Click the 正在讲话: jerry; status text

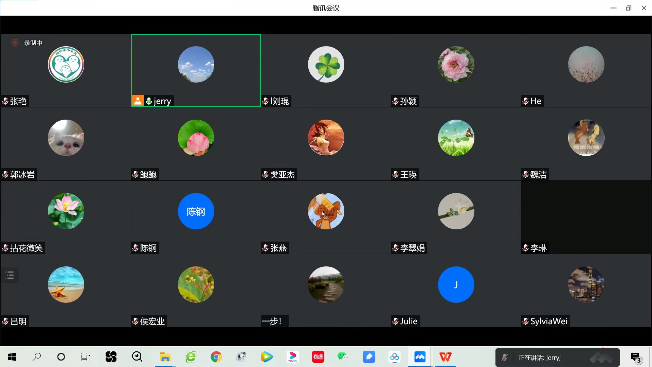(540, 357)
